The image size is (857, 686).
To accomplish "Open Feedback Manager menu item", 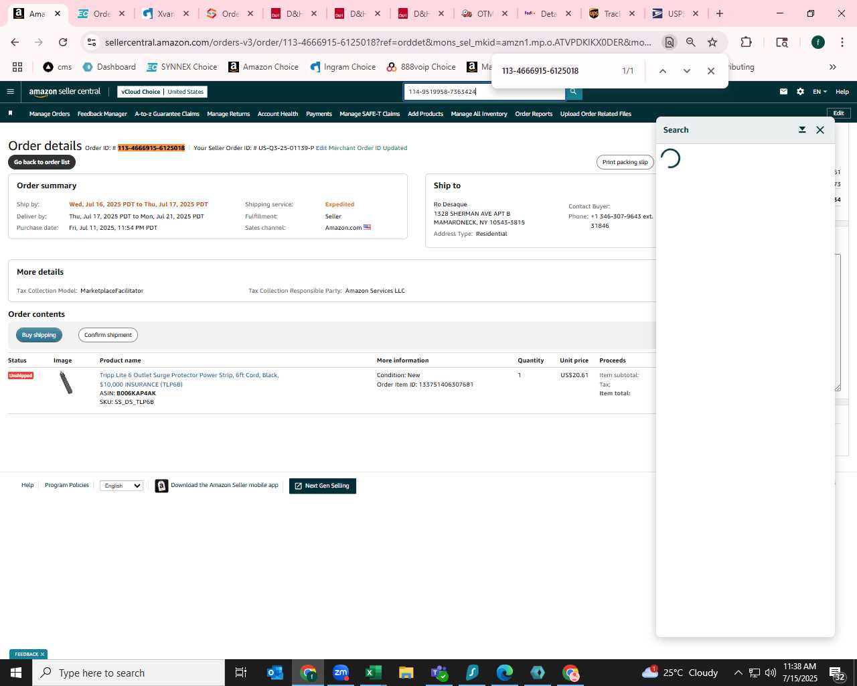I will pyautogui.click(x=102, y=114).
